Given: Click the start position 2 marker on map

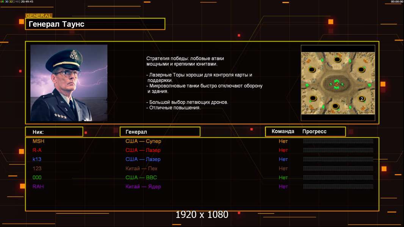Looking at the screenshot, I should coord(362,99).
